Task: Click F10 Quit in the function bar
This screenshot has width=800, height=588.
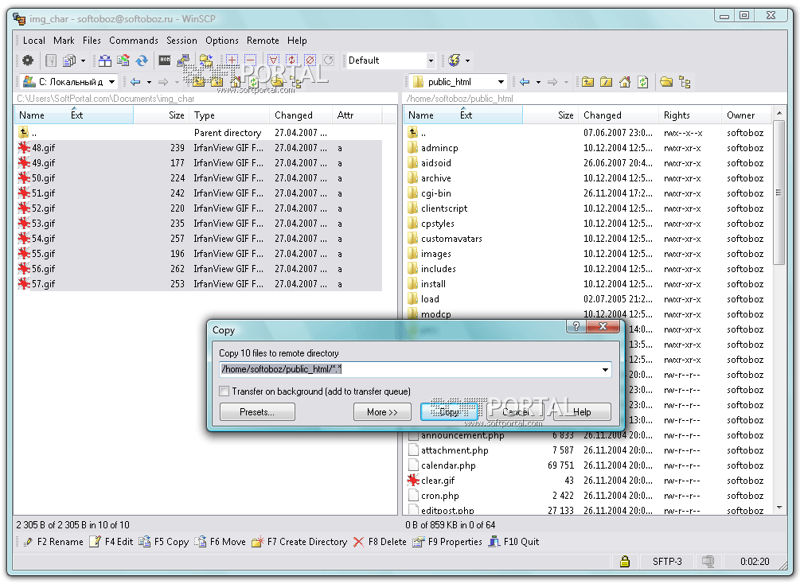Action: click(x=513, y=542)
